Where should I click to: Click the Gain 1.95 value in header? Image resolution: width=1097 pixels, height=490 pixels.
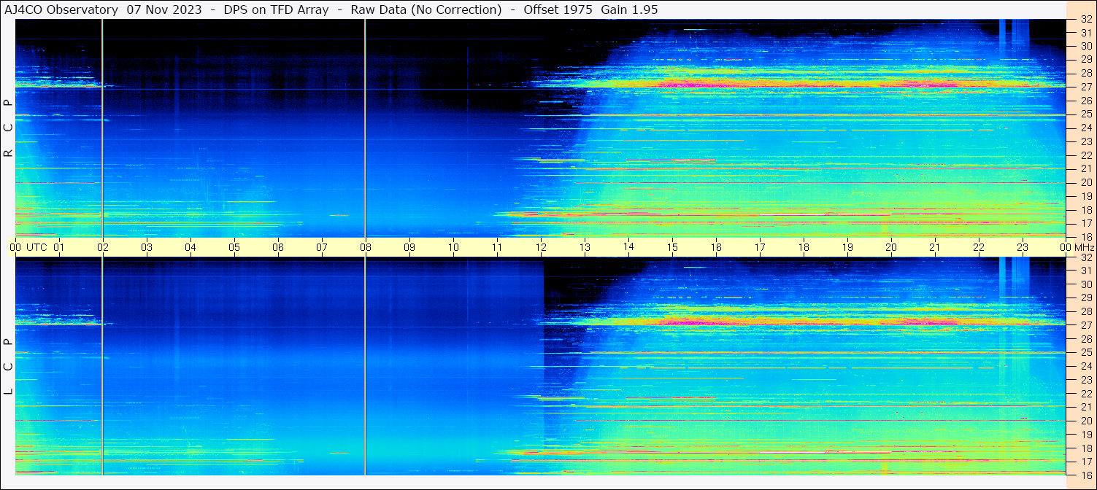(629, 9)
